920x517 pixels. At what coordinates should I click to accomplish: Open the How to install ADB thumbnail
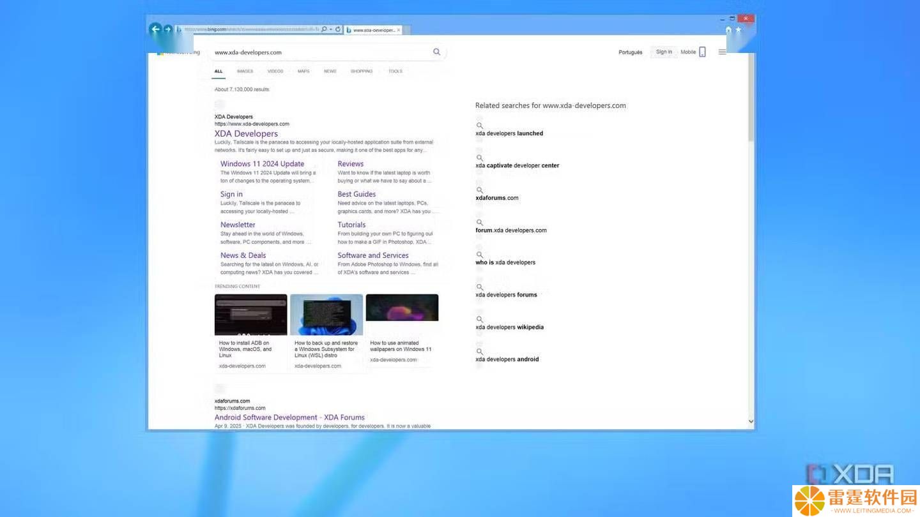tap(250, 315)
